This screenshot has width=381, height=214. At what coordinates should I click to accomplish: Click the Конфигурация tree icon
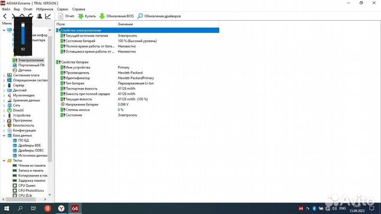[x=10, y=130]
